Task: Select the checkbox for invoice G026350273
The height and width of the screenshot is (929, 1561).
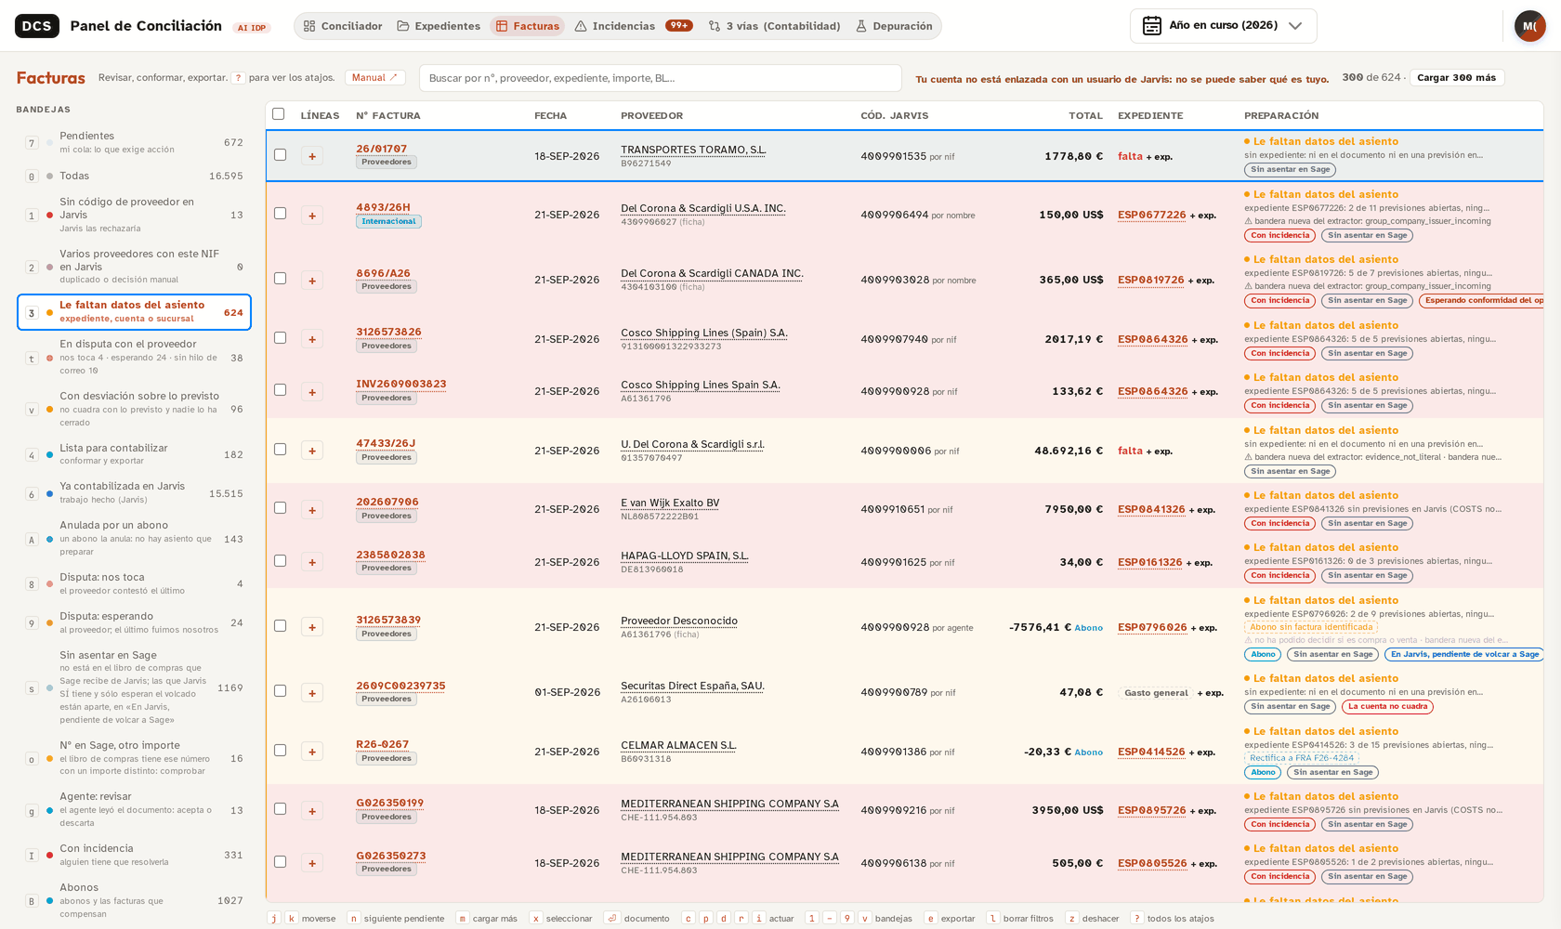Action: click(280, 862)
